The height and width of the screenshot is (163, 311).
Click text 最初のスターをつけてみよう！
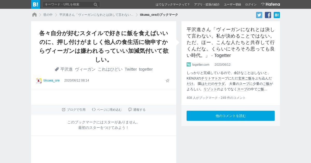click(104, 128)
